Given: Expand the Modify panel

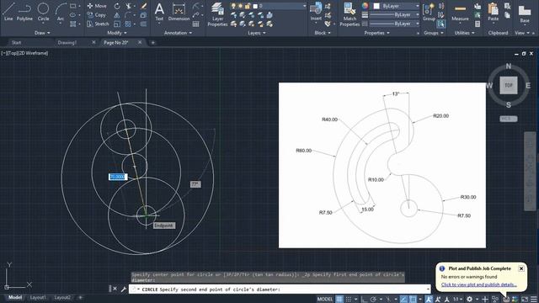Looking at the screenshot, I should (117, 33).
